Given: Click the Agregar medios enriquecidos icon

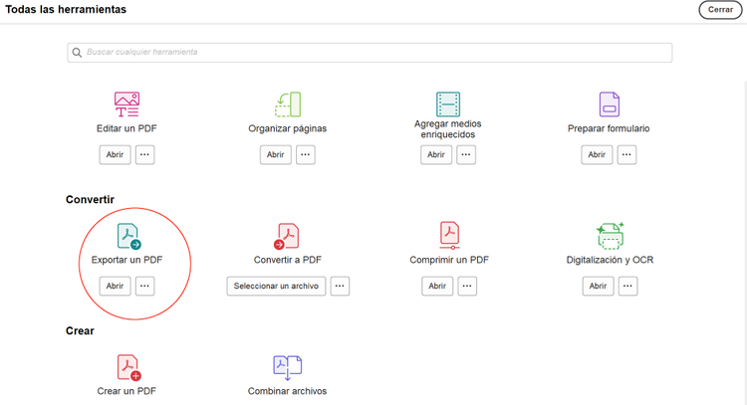Looking at the screenshot, I should [448, 104].
